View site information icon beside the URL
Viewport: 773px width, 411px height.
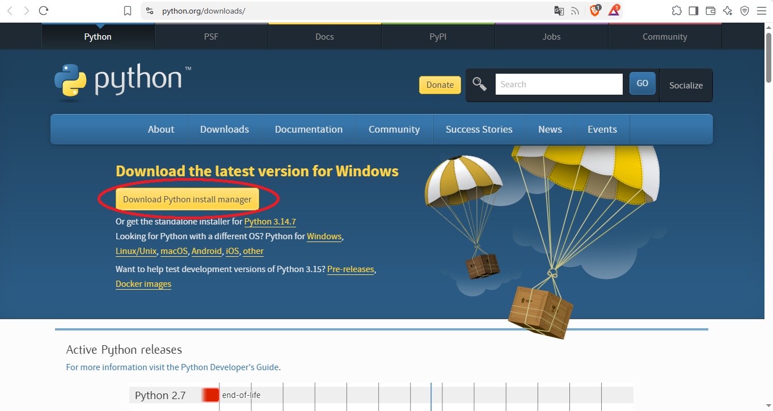(x=150, y=11)
